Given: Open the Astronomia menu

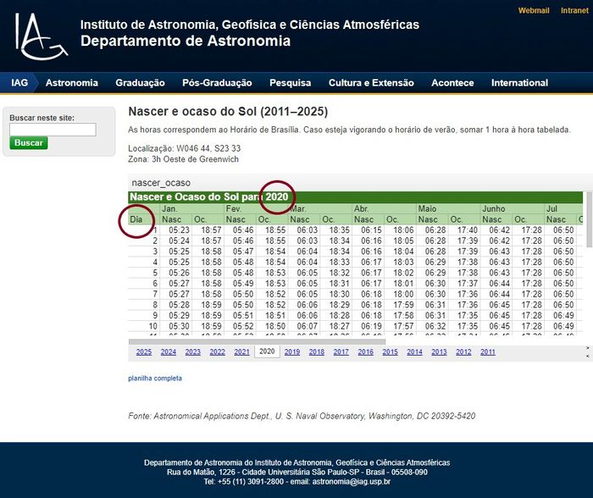Looking at the screenshot, I should (72, 83).
